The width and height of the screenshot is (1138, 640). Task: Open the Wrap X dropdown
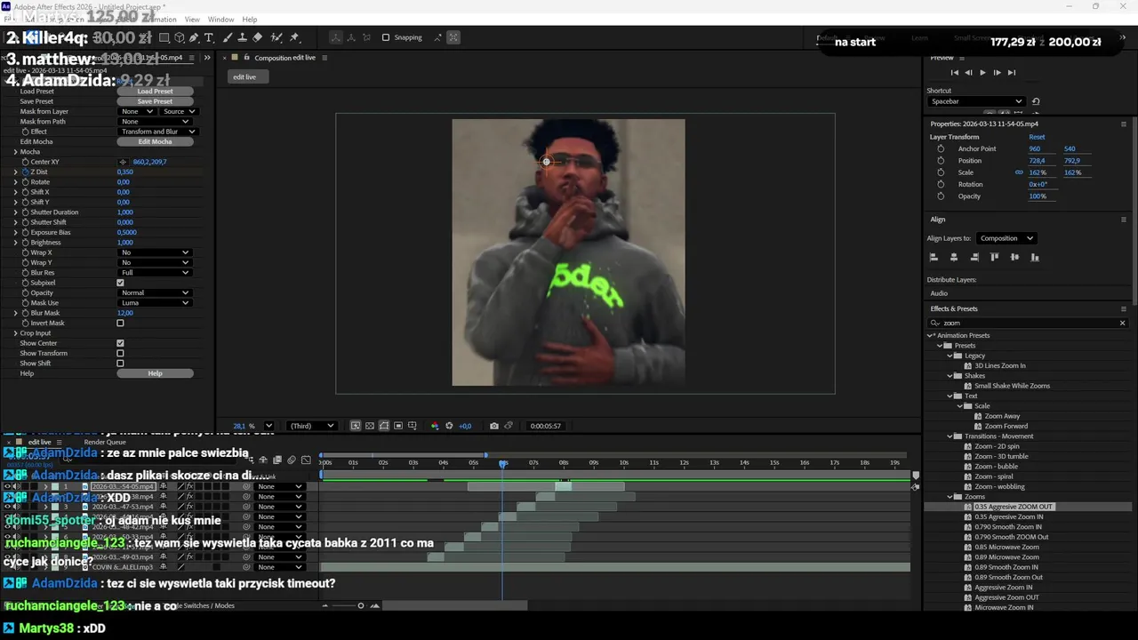coord(155,252)
